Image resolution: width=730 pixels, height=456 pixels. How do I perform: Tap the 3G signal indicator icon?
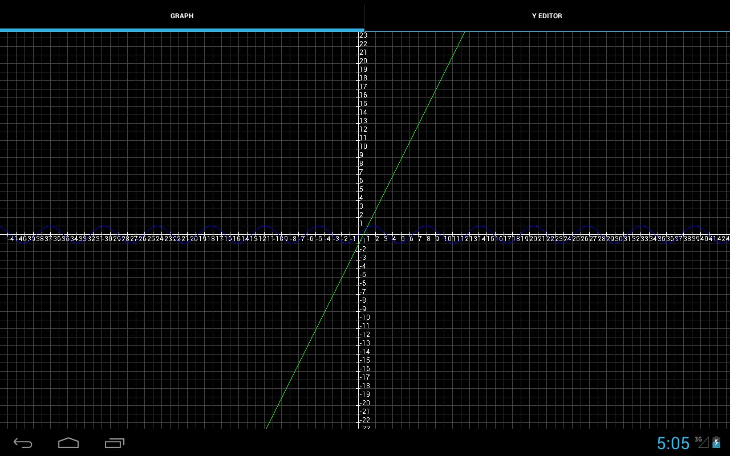click(701, 442)
